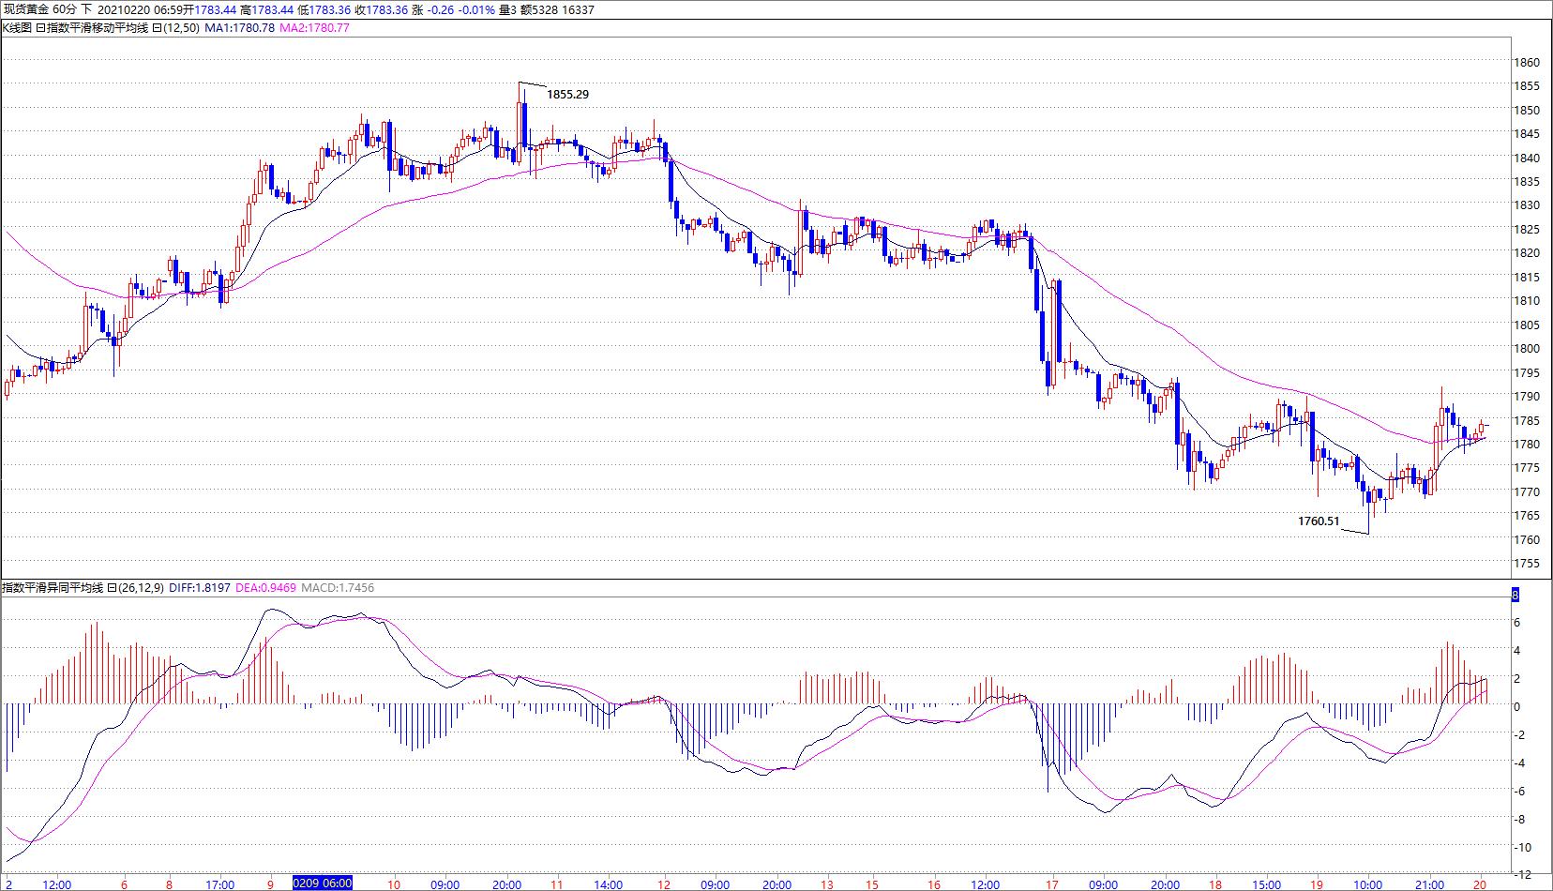Click date 12 on the time axis

coord(664,883)
